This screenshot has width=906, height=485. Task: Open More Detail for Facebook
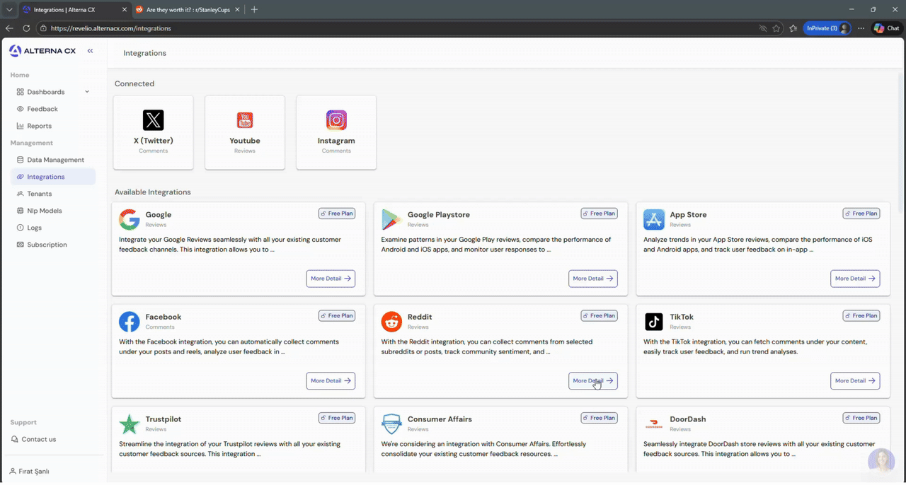[331, 380]
